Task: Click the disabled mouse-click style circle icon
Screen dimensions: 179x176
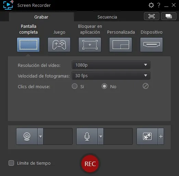Action: (x=145, y=86)
